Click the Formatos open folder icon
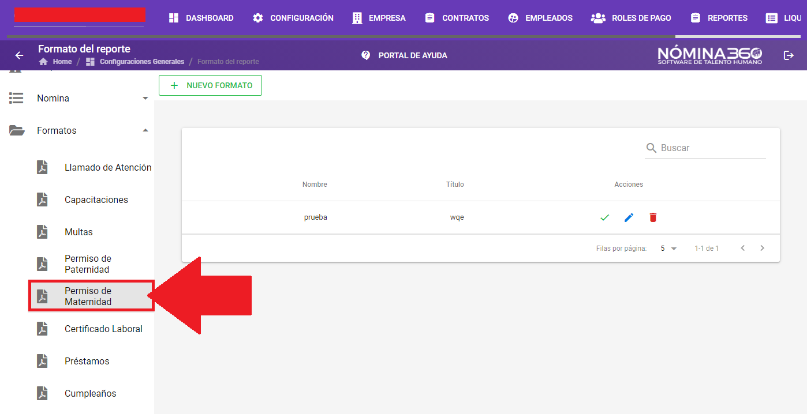This screenshot has width=807, height=414. click(17, 130)
